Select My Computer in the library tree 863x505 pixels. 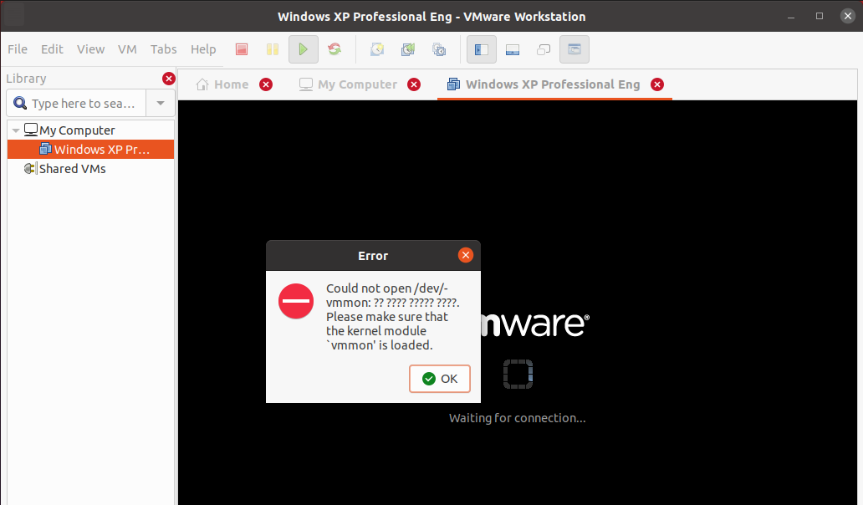pyautogui.click(x=77, y=130)
